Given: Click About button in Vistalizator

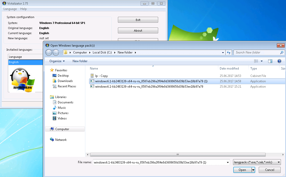Looking at the screenshot, I should [138, 31].
